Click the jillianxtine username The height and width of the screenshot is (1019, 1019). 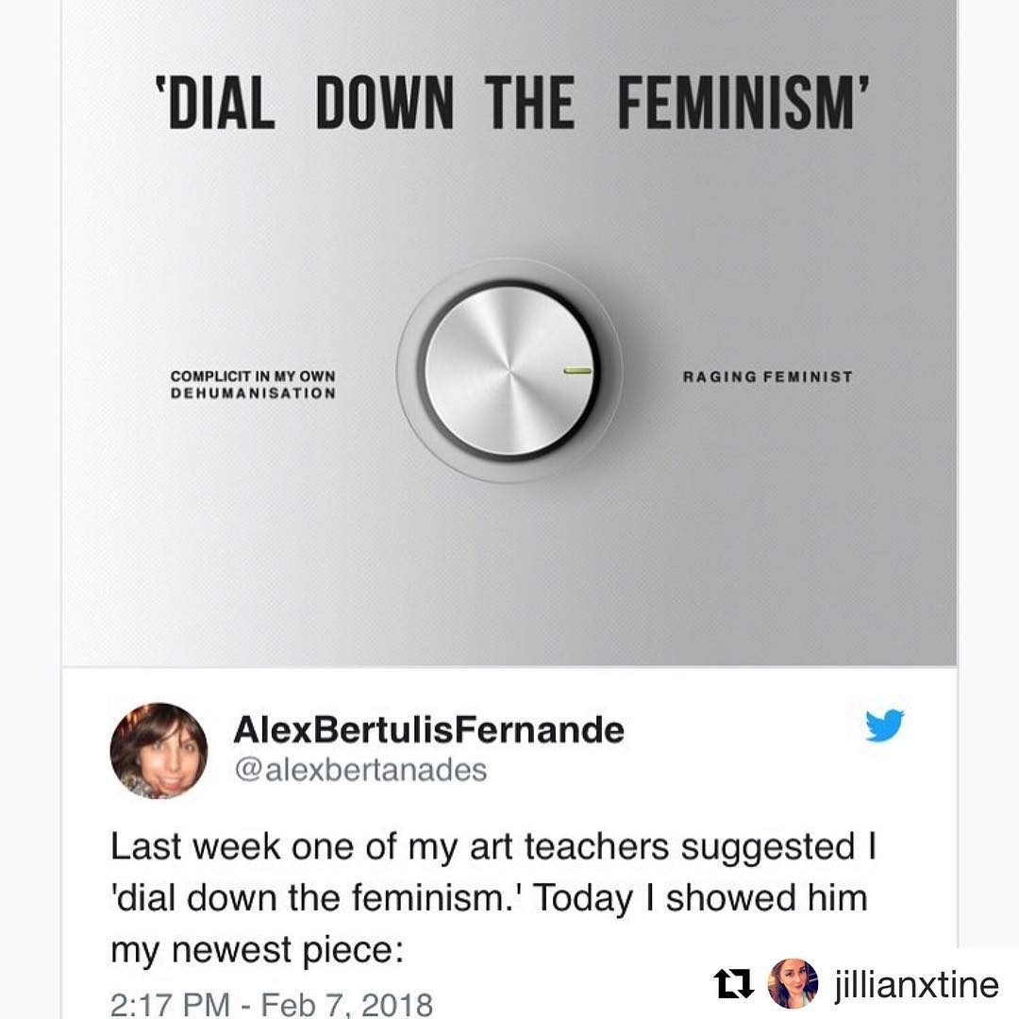916,985
